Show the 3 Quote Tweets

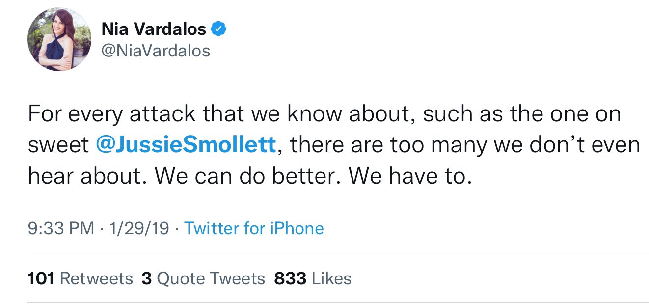pyautogui.click(x=203, y=278)
